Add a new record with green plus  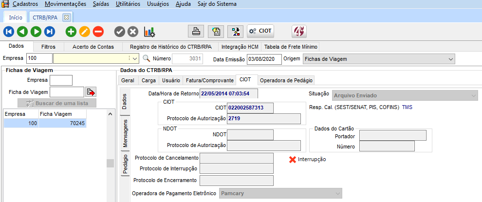click(x=71, y=32)
